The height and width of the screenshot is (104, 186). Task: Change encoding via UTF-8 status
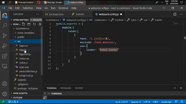click(147, 102)
